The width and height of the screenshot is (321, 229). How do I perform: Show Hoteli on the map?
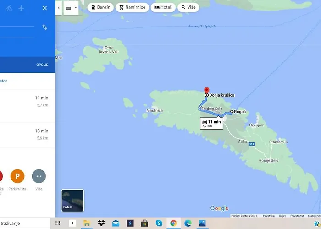click(x=163, y=8)
